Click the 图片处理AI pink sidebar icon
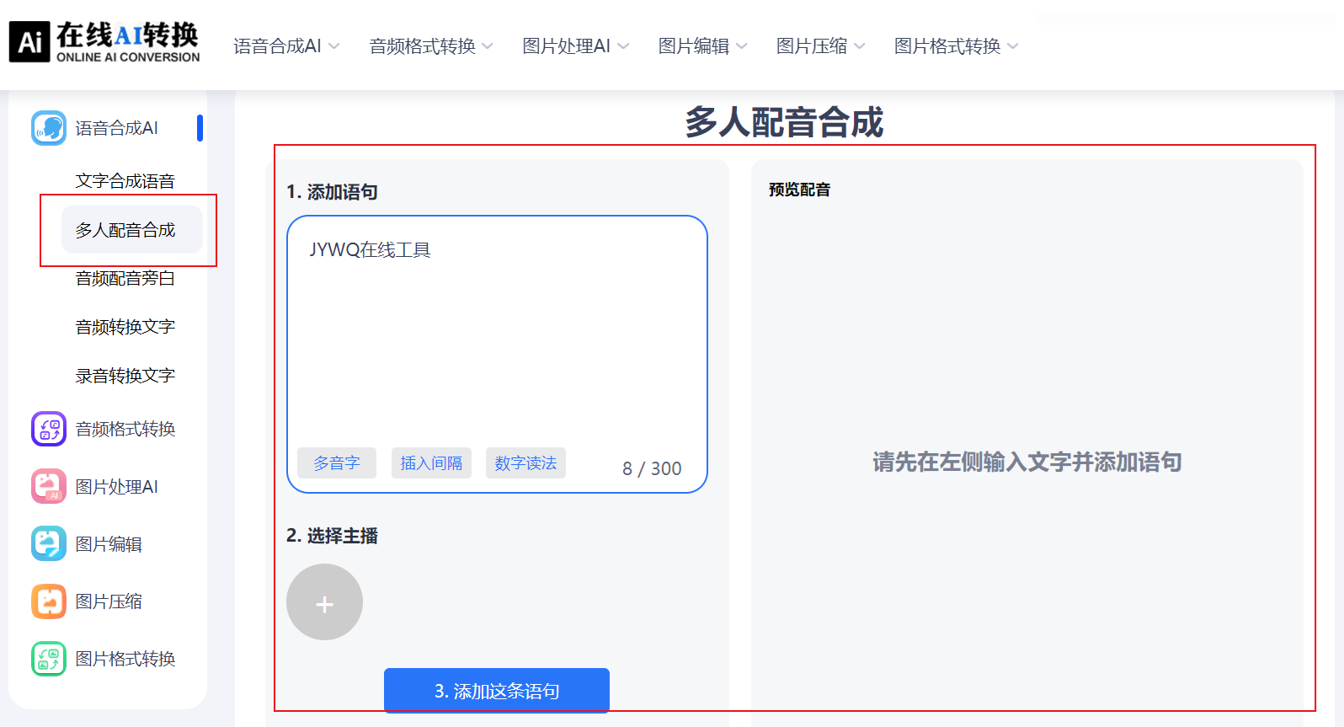 coord(49,487)
